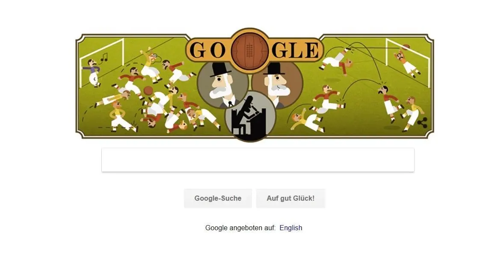This screenshot has height=270, width=480.
Task: Click inside the Google search box
Action: coord(258,160)
